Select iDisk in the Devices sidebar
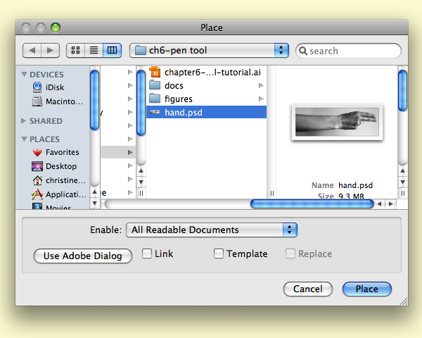The height and width of the screenshot is (338, 422). (55, 87)
